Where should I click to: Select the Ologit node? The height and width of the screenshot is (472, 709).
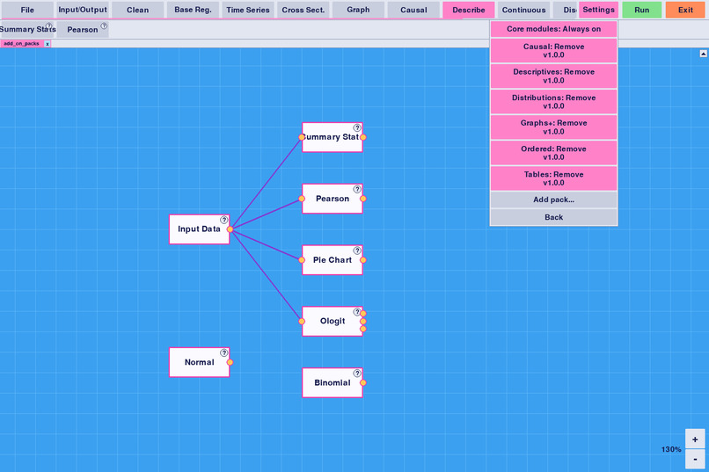coord(333,322)
